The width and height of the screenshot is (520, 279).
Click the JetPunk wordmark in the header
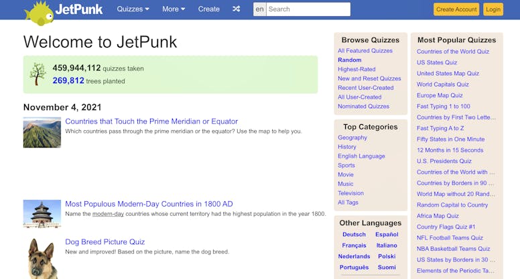tap(79, 9)
